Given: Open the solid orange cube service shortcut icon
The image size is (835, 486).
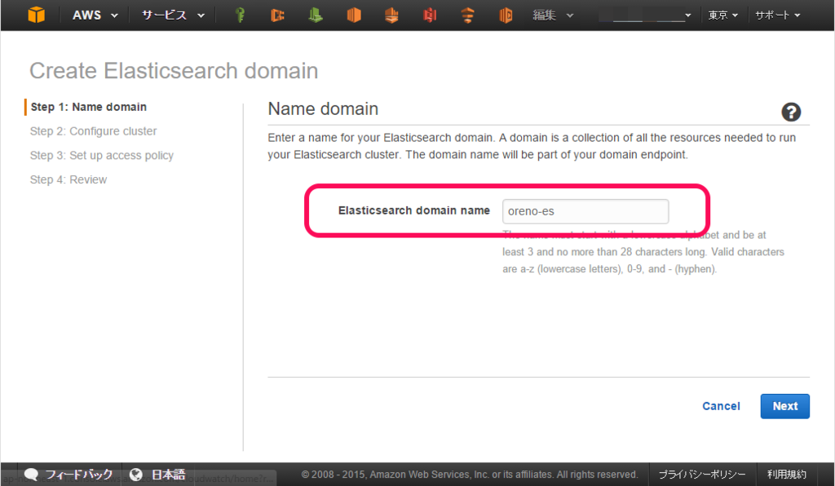Looking at the screenshot, I should tap(354, 15).
